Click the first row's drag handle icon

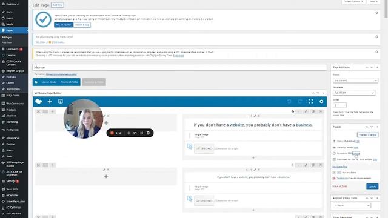tap(38, 111)
